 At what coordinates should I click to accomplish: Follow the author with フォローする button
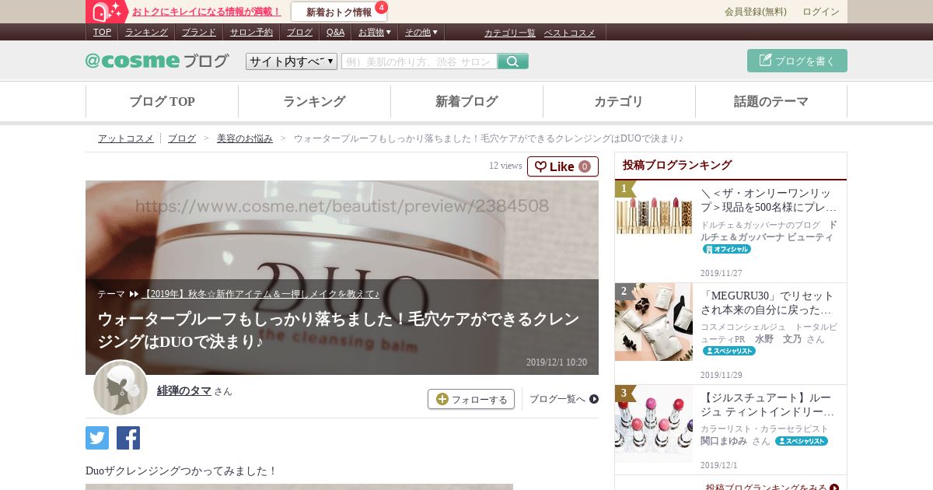click(x=471, y=399)
